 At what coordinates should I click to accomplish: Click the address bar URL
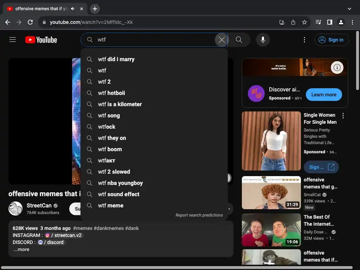[91, 22]
